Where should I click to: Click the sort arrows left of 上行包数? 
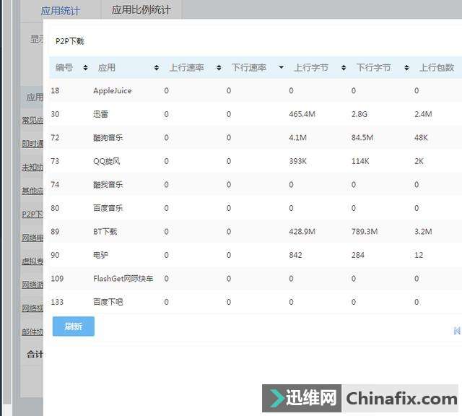408,68
